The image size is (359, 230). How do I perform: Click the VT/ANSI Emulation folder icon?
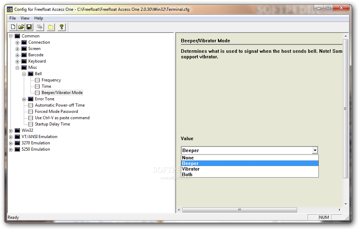(x=17, y=137)
